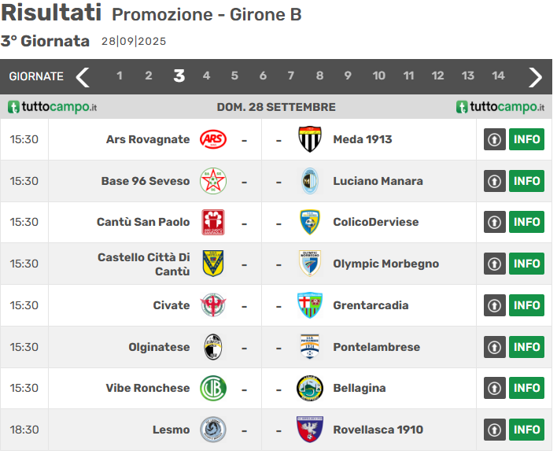This screenshot has width=557, height=454.
Task: Switch to matchday 14
Action: coord(498,76)
